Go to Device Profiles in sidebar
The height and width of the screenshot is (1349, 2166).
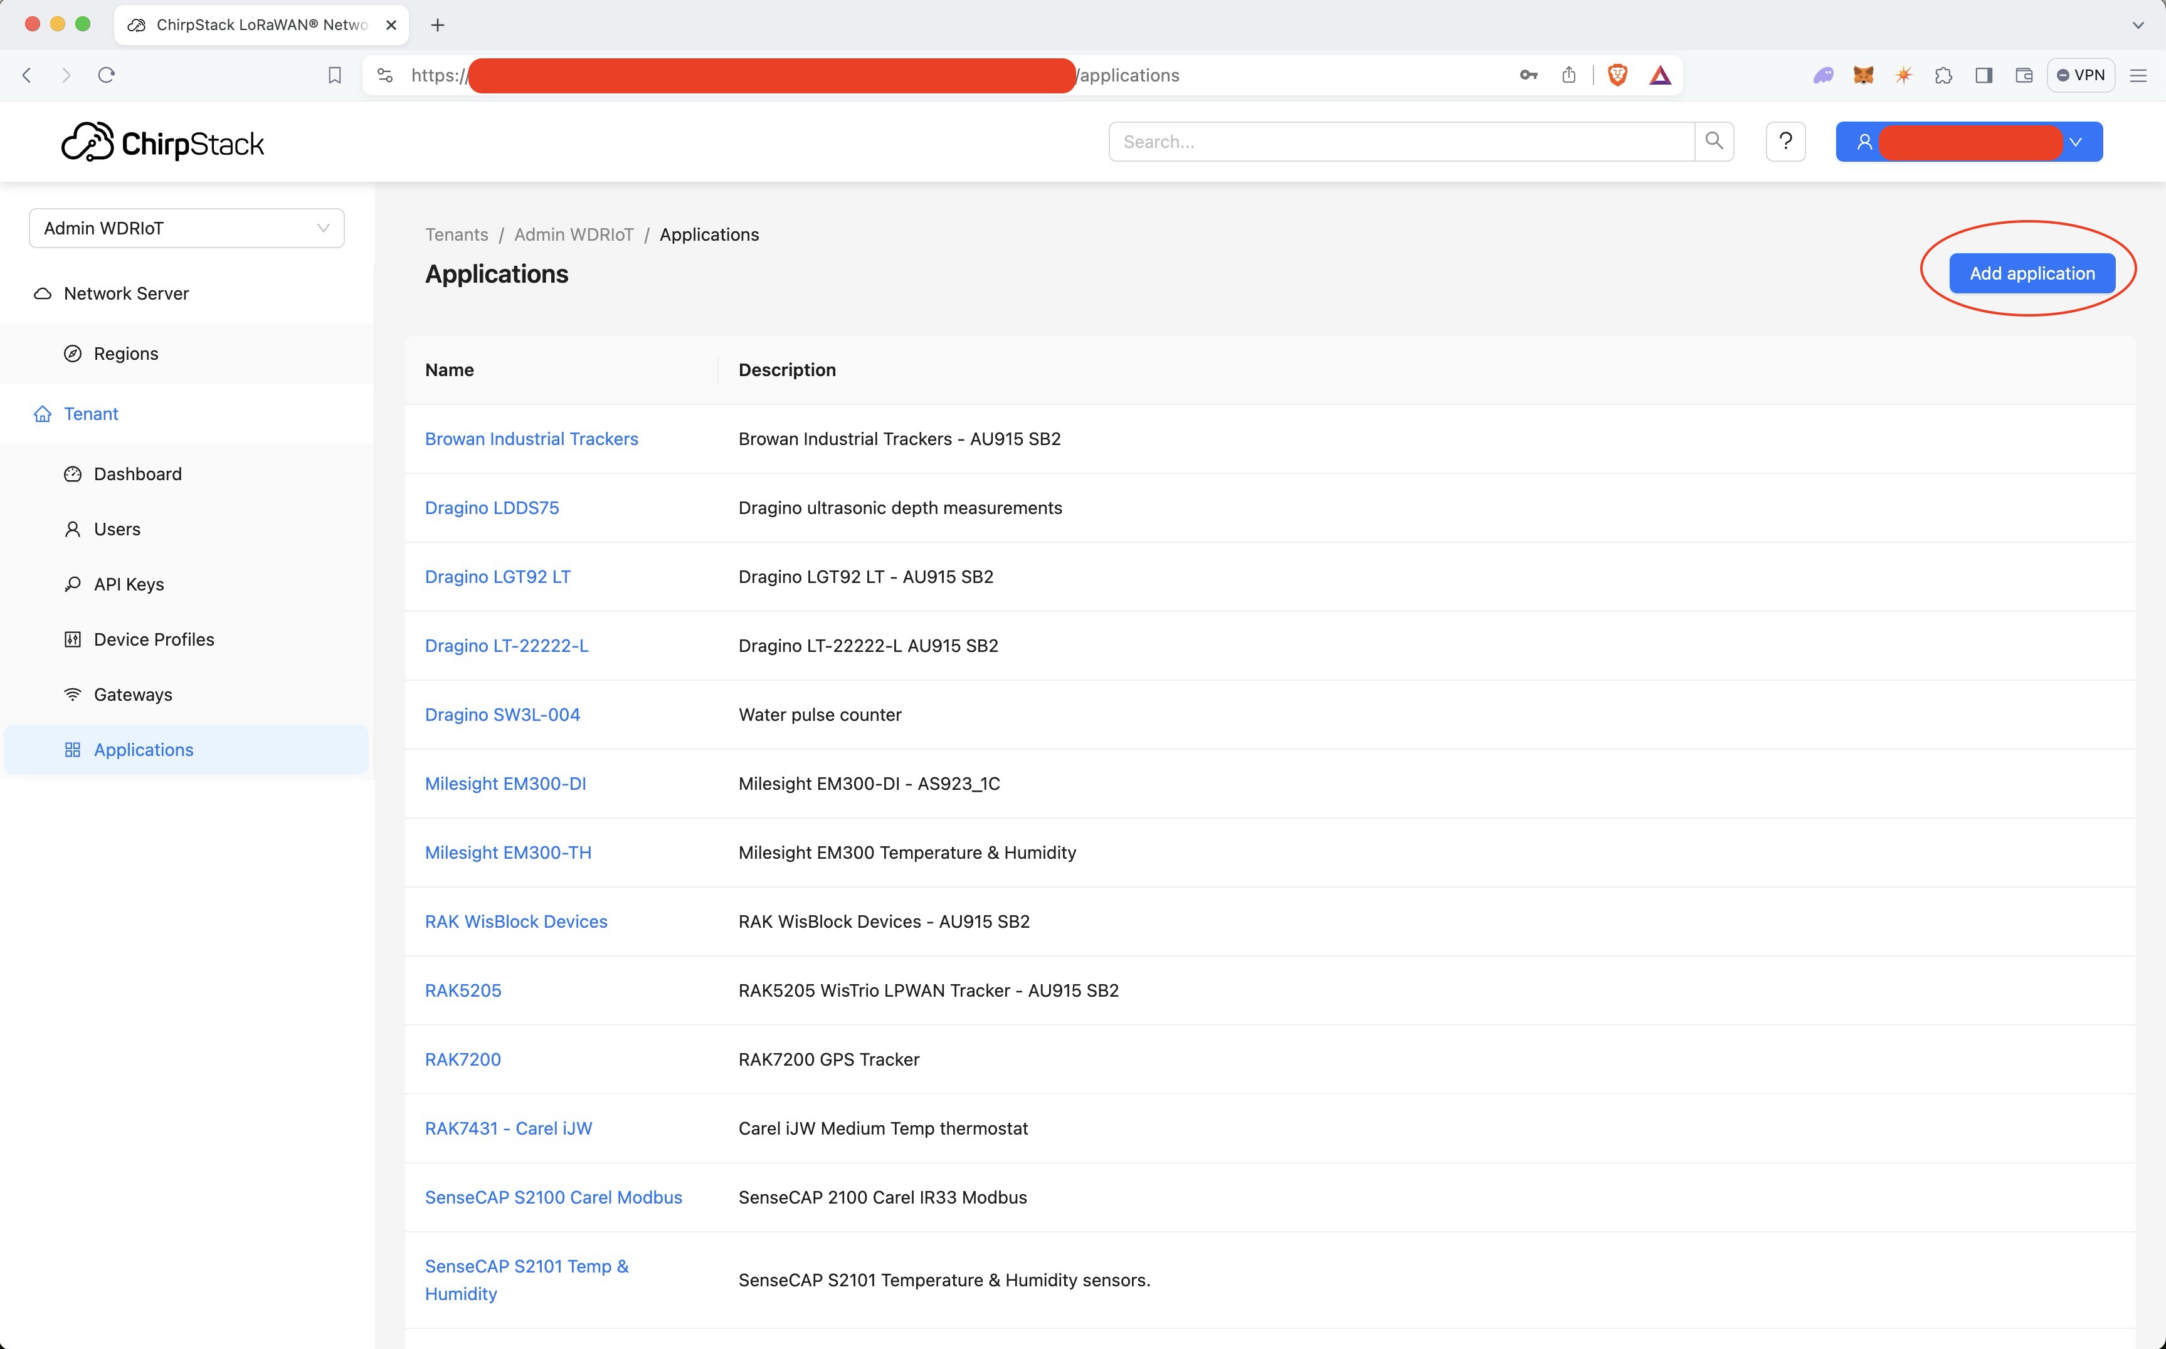154,639
